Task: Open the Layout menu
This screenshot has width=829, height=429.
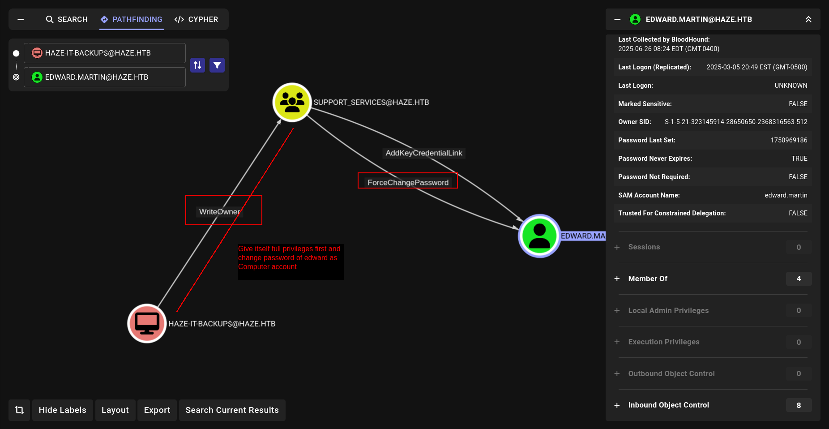Action: [115, 410]
